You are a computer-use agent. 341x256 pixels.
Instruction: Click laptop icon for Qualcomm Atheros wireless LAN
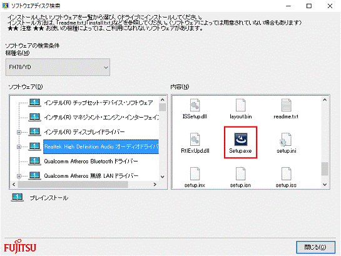[x=34, y=175]
